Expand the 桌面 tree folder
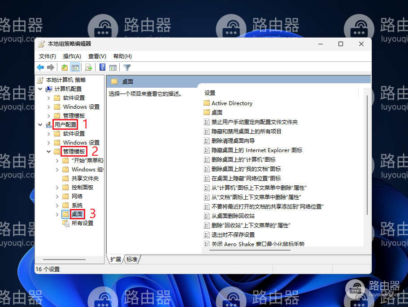Image resolution: width=408 pixels, height=307 pixels. click(57, 214)
